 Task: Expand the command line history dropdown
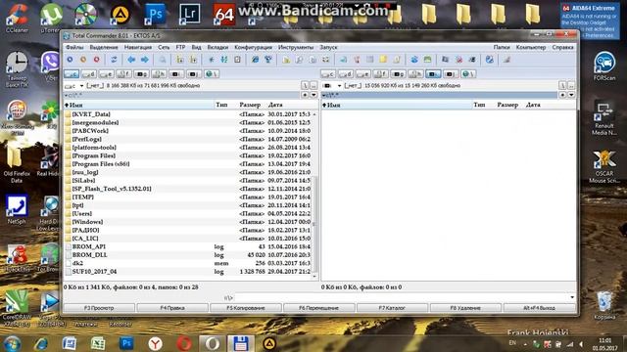click(572, 297)
